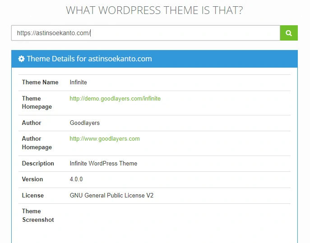Screen dimensions: 310x243
Task: Select the 'Theme Homepage' label
Action: (x=37, y=102)
